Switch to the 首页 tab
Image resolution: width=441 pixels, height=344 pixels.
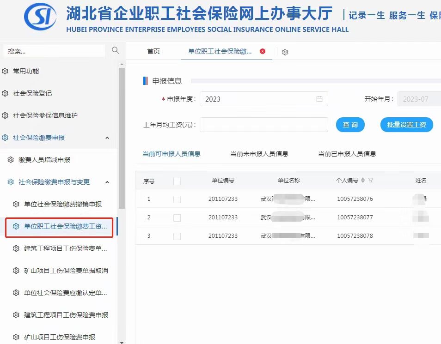click(153, 52)
